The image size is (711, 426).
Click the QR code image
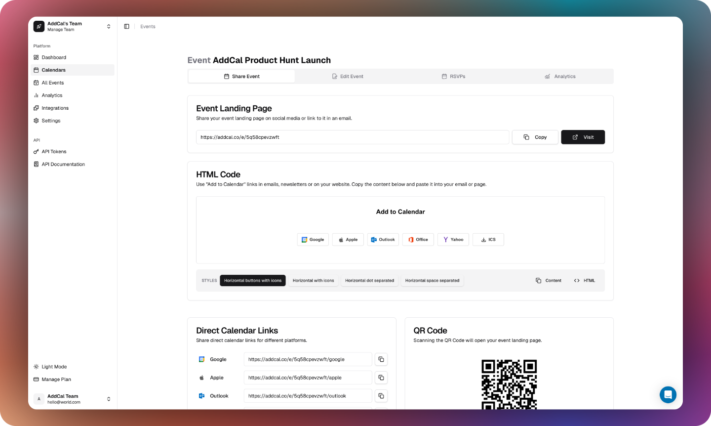pos(509,384)
